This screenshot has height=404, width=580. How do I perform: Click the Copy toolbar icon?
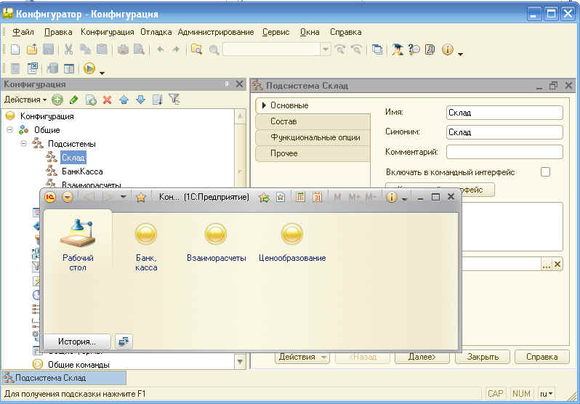point(86,49)
